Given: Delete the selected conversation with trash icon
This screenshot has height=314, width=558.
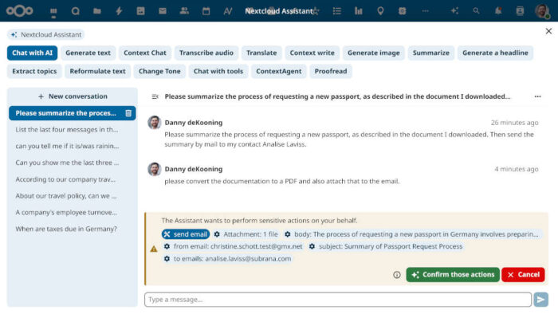Looking at the screenshot, I should pyautogui.click(x=128, y=113).
